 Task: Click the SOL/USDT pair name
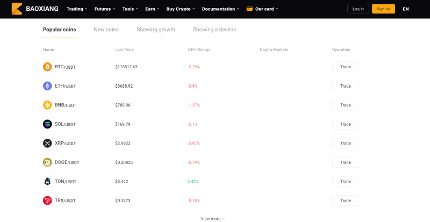65,124
